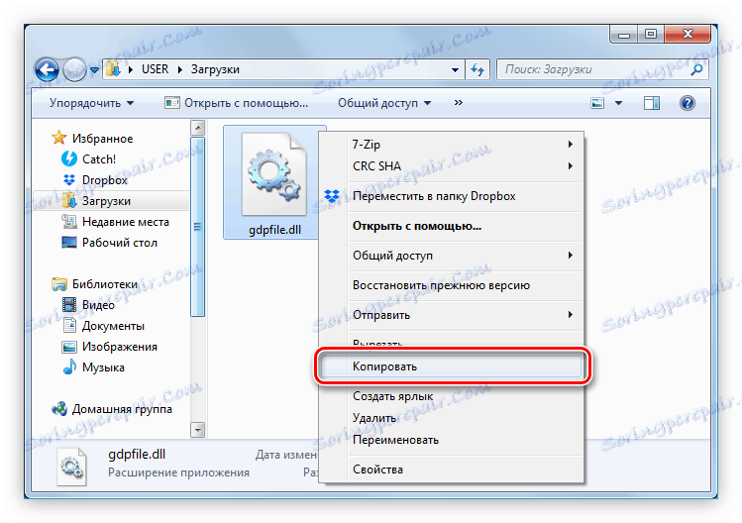
Task: Click Загрузки in the address path
Action: click(x=215, y=69)
